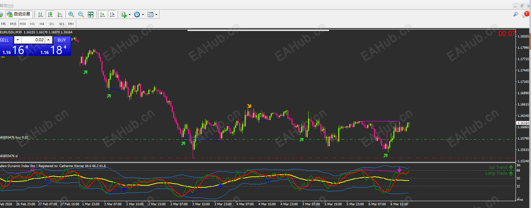Toggle chart shift from right edge

point(112,14)
